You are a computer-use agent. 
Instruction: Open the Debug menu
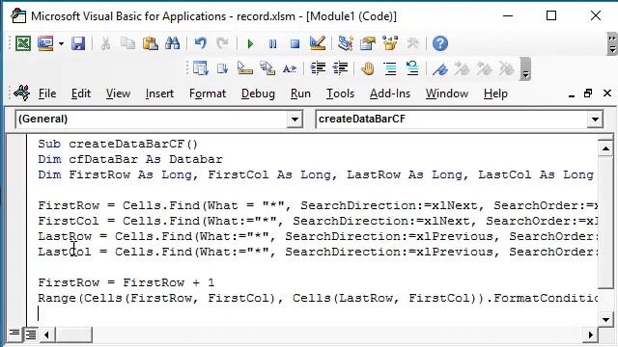point(258,93)
